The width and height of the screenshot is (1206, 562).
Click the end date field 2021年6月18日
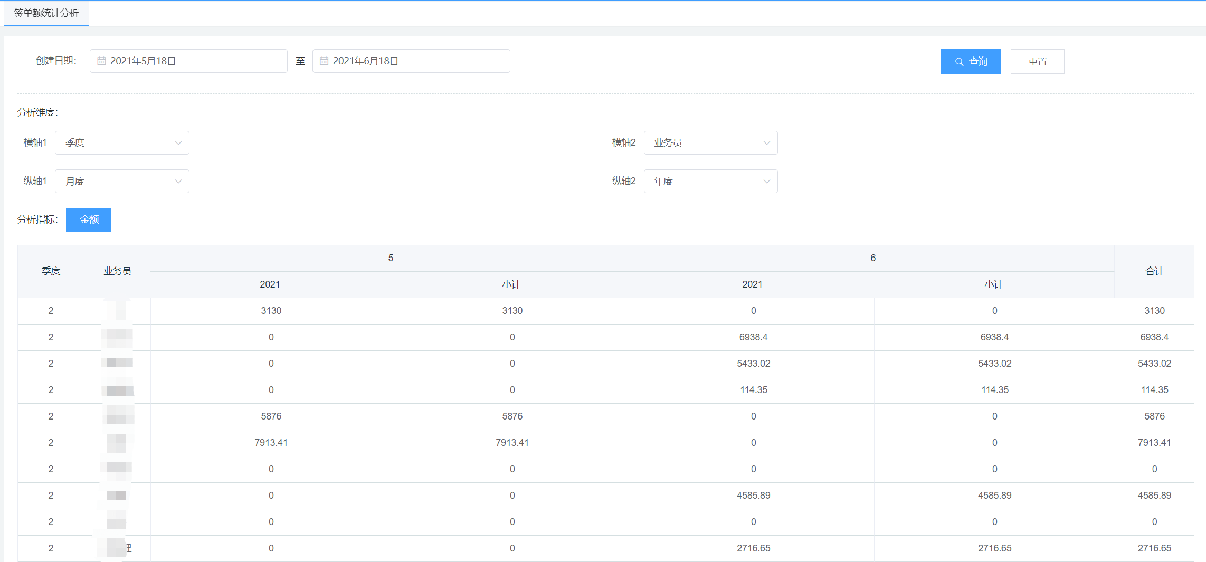411,61
